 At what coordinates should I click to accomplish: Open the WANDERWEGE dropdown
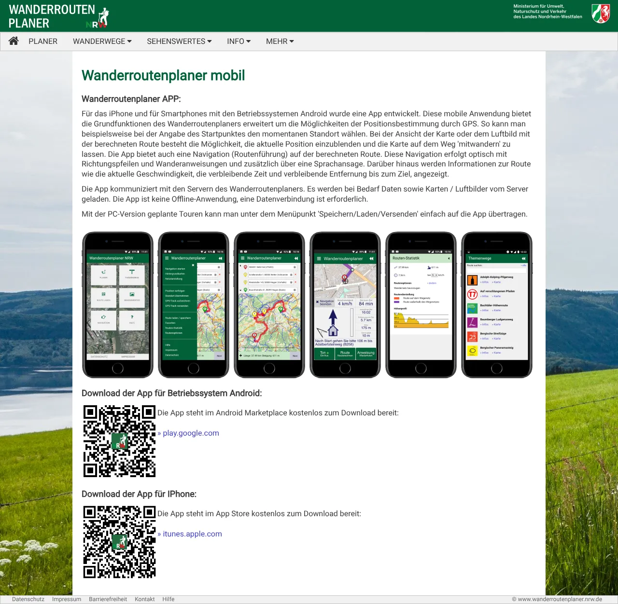pos(102,41)
